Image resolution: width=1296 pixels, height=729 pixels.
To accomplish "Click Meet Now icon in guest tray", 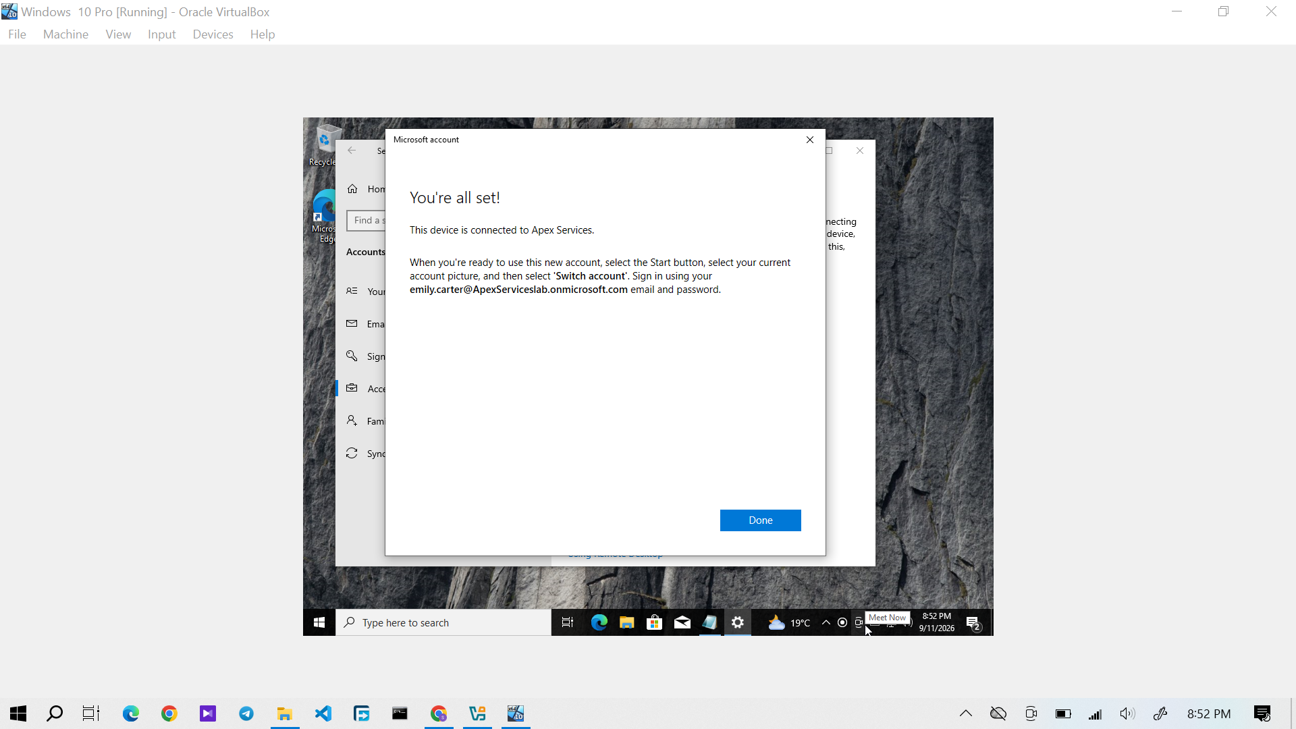I will click(859, 622).
